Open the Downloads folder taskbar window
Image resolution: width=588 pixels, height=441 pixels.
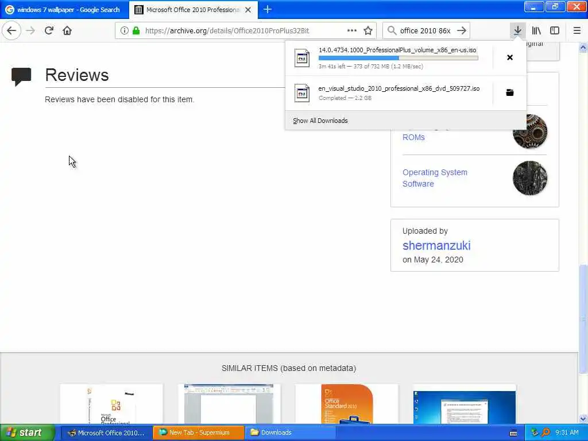click(x=291, y=433)
